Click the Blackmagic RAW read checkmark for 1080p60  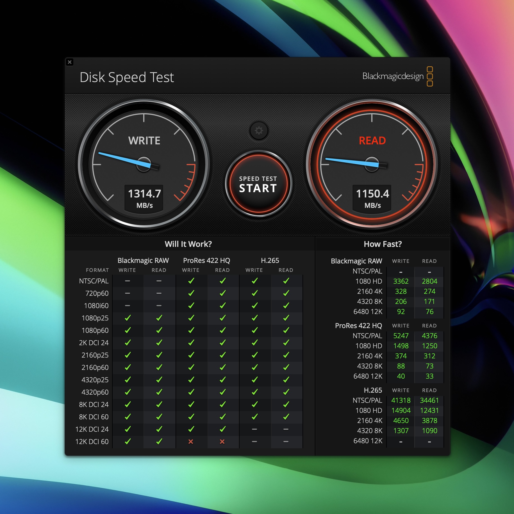[159, 330]
